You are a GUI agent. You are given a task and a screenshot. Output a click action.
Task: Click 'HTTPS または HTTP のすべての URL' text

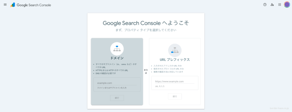coord(112,70)
